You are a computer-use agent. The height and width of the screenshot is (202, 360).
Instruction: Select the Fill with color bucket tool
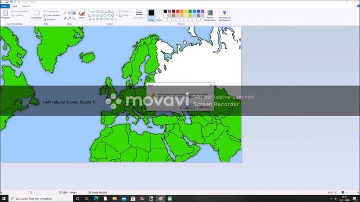point(69,13)
